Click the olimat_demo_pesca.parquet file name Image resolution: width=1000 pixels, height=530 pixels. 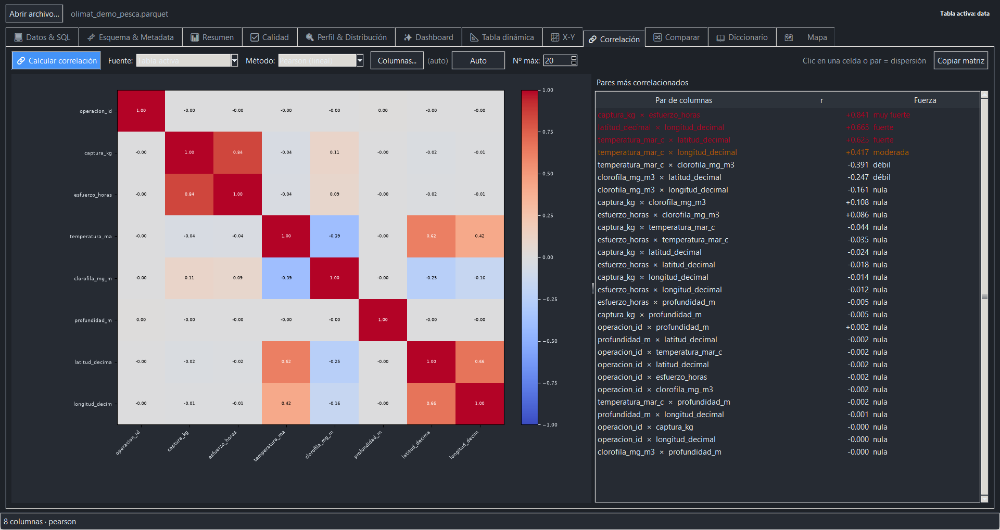120,14
